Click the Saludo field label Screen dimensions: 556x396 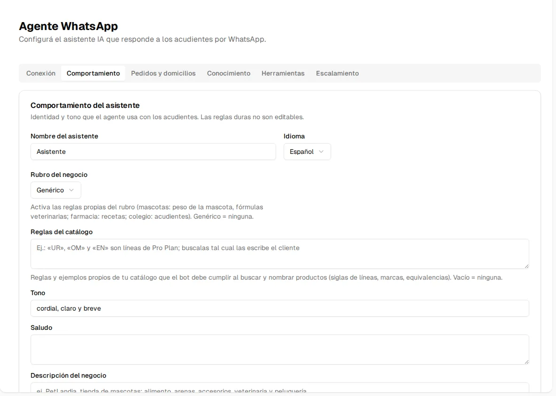click(41, 327)
